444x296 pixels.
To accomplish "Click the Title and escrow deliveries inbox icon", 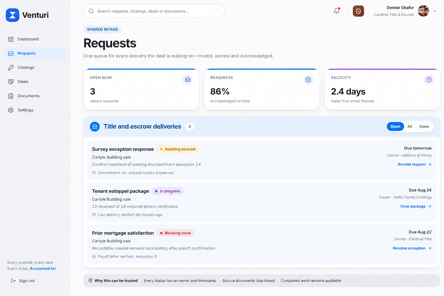I will pos(95,127).
